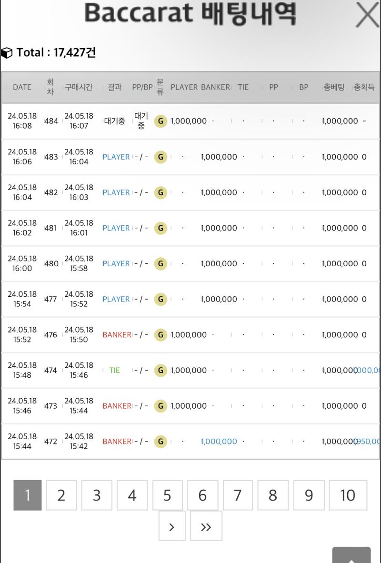Click the 24.05.18 16:02 date in round 481

(22, 228)
